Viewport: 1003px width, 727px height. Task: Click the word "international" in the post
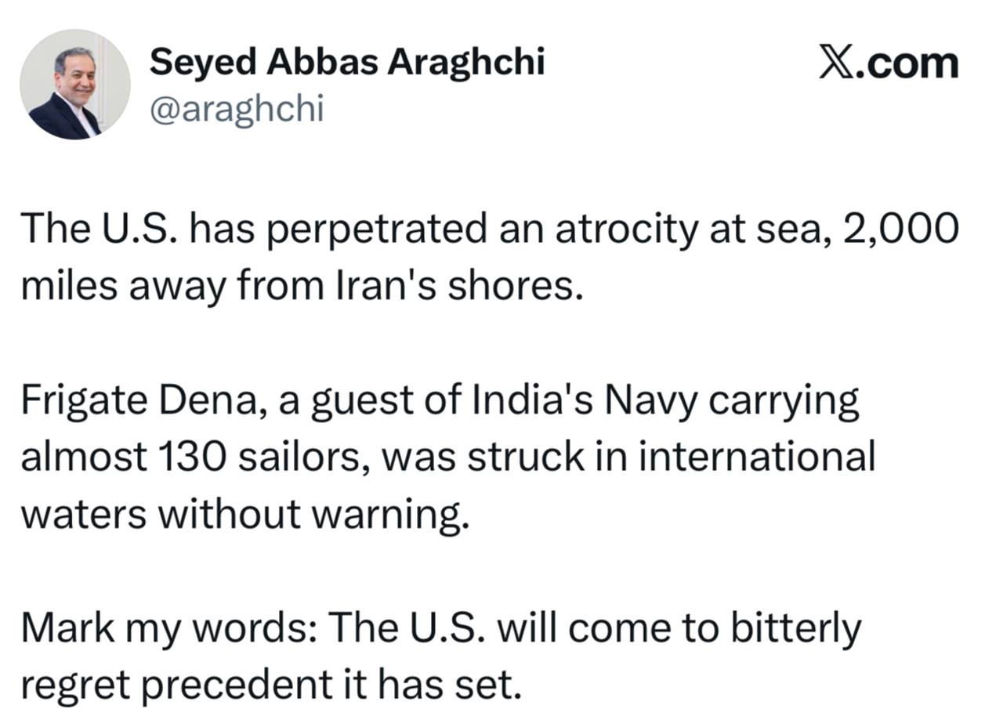point(756,457)
